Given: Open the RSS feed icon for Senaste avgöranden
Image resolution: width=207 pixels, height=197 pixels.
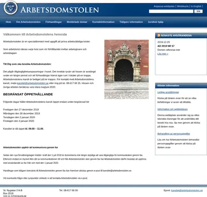Looking at the screenshot, I should click(x=159, y=35).
